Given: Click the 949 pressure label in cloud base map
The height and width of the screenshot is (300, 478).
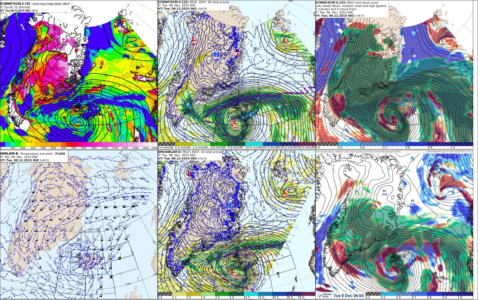Looking at the screenshot, I should point(78,122).
